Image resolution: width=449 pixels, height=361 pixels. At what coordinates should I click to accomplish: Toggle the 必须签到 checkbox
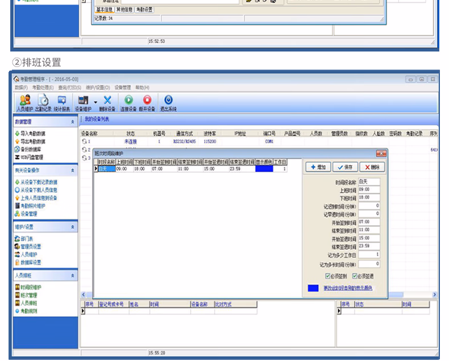coord(327,276)
